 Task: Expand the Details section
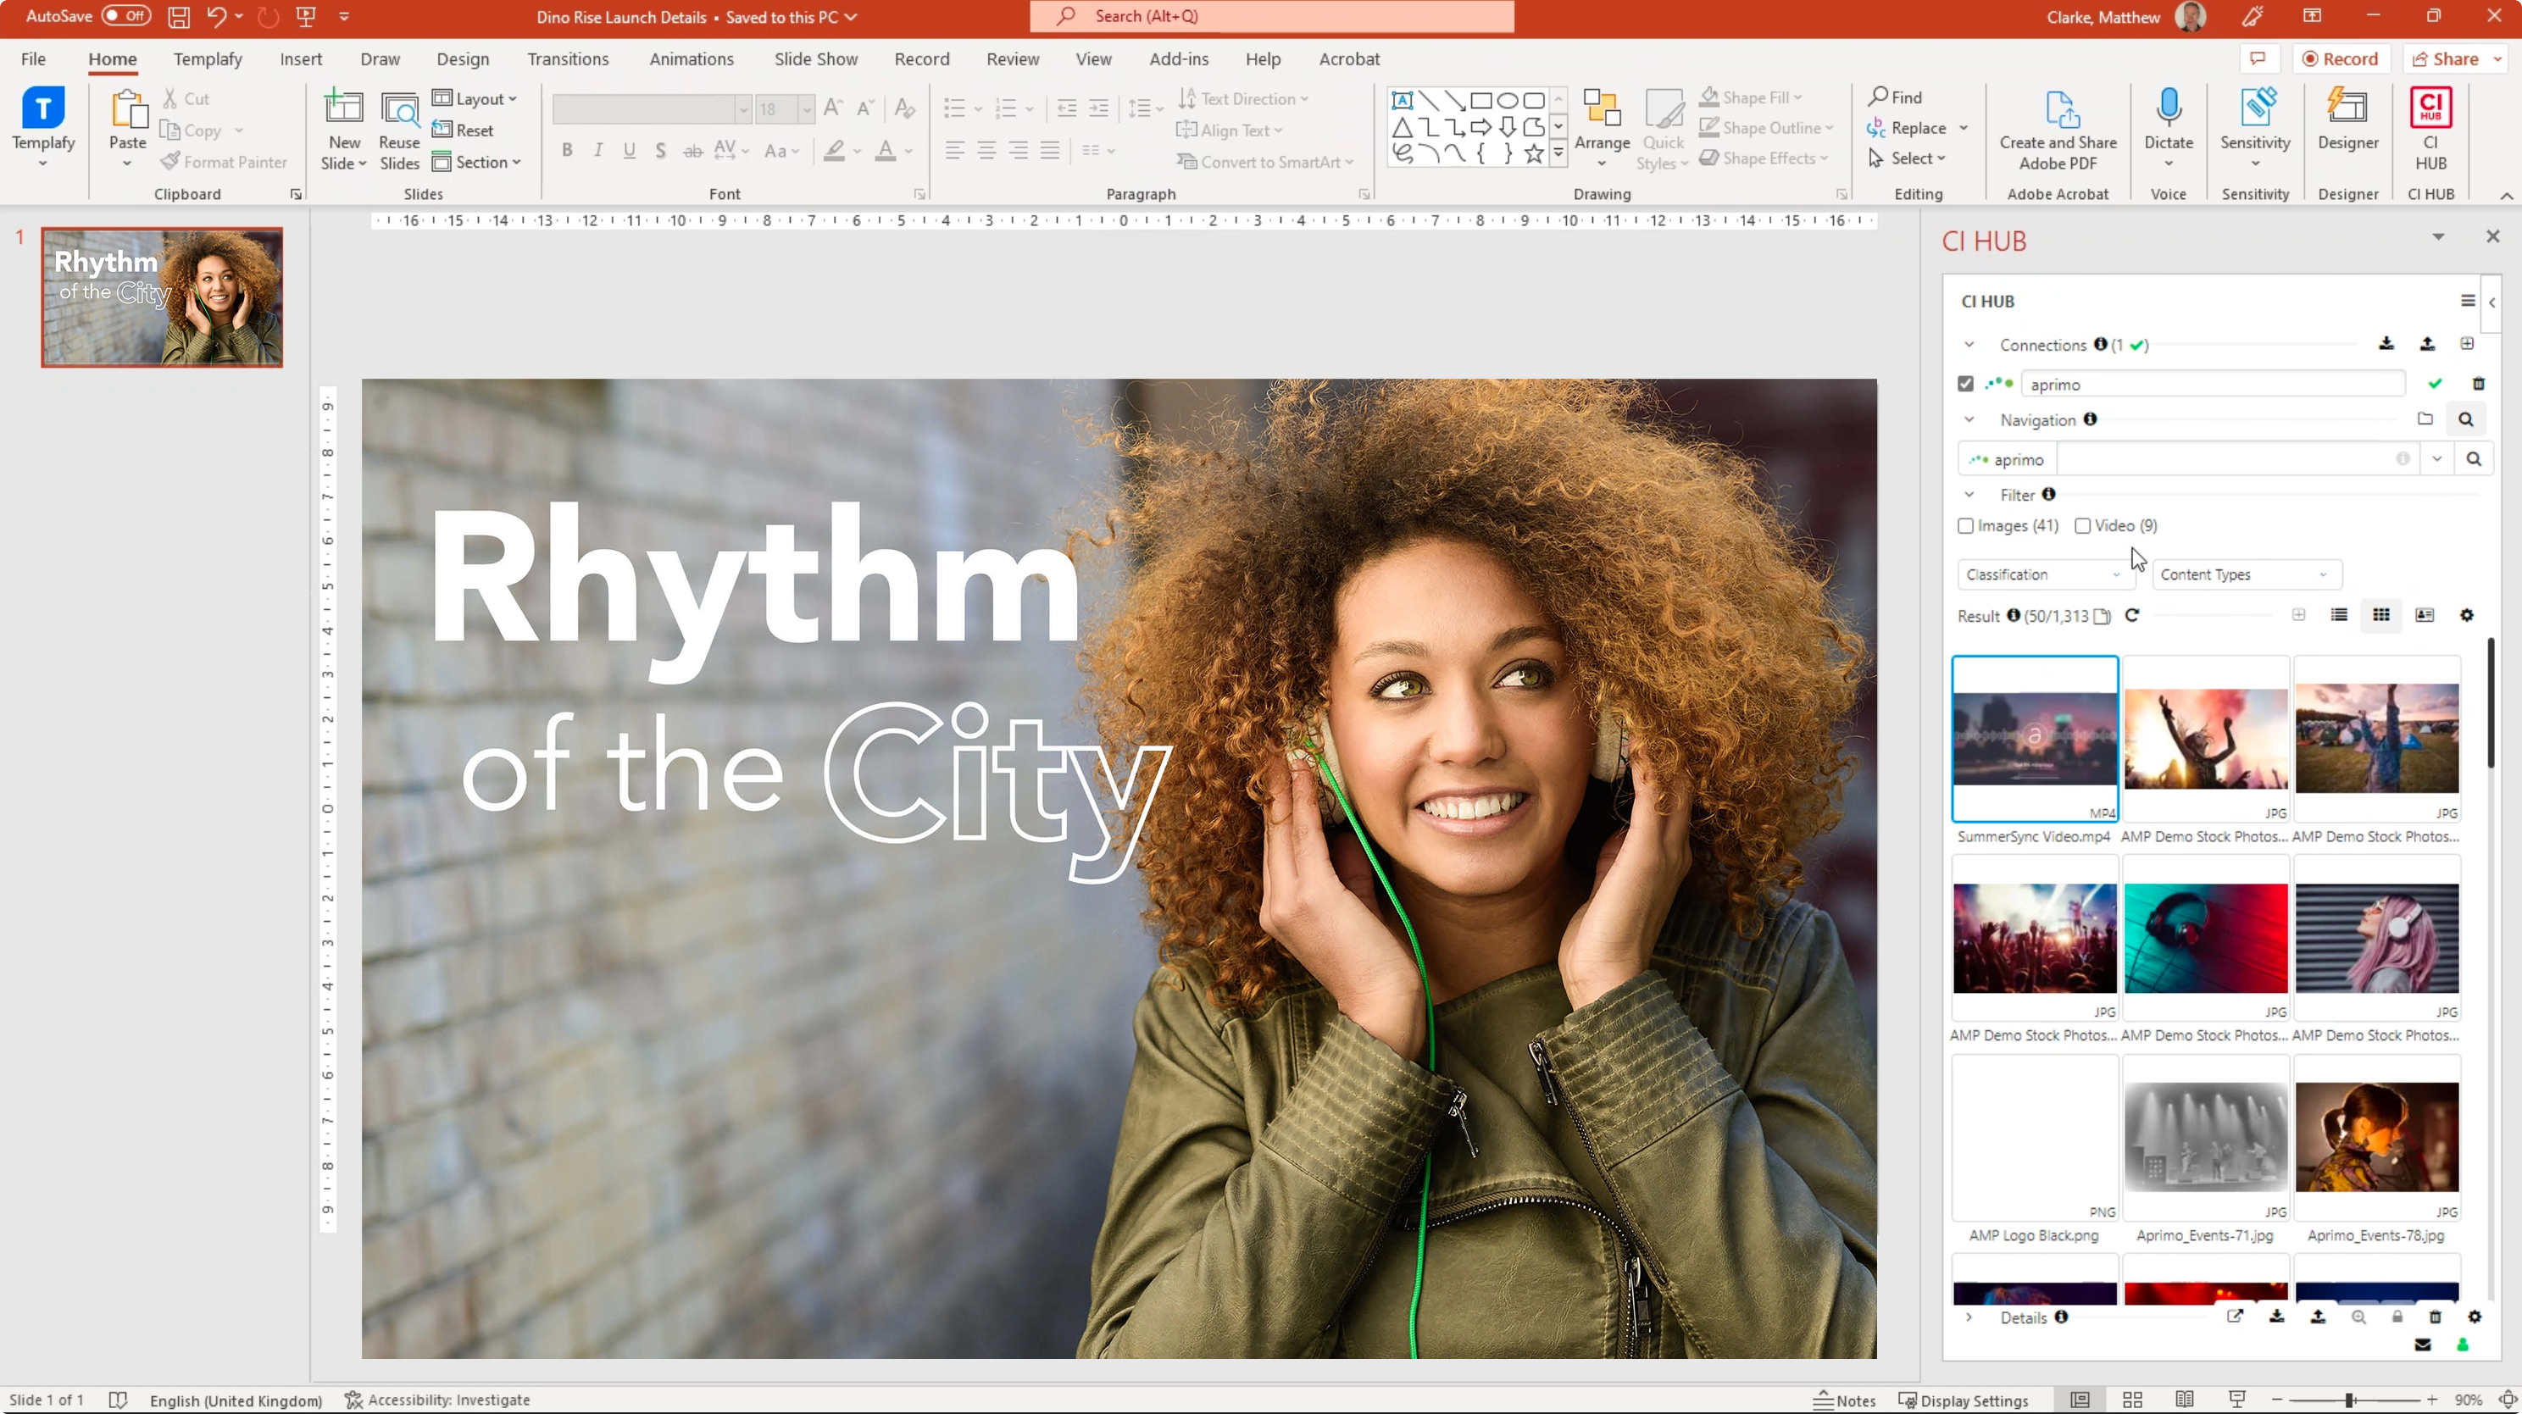tap(1969, 1317)
